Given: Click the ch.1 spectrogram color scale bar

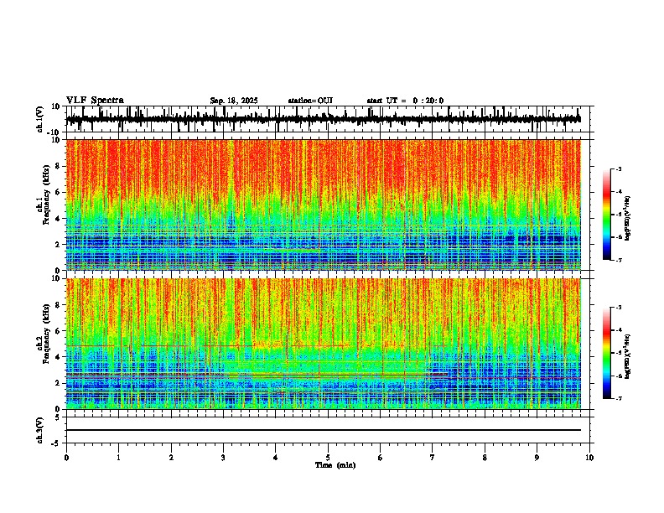Looking at the screenshot, I should point(607,215).
